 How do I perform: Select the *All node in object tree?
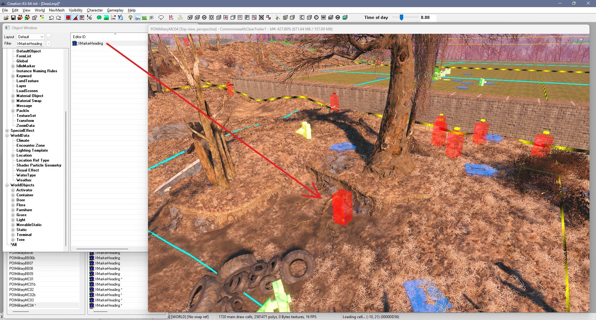[x=14, y=245]
